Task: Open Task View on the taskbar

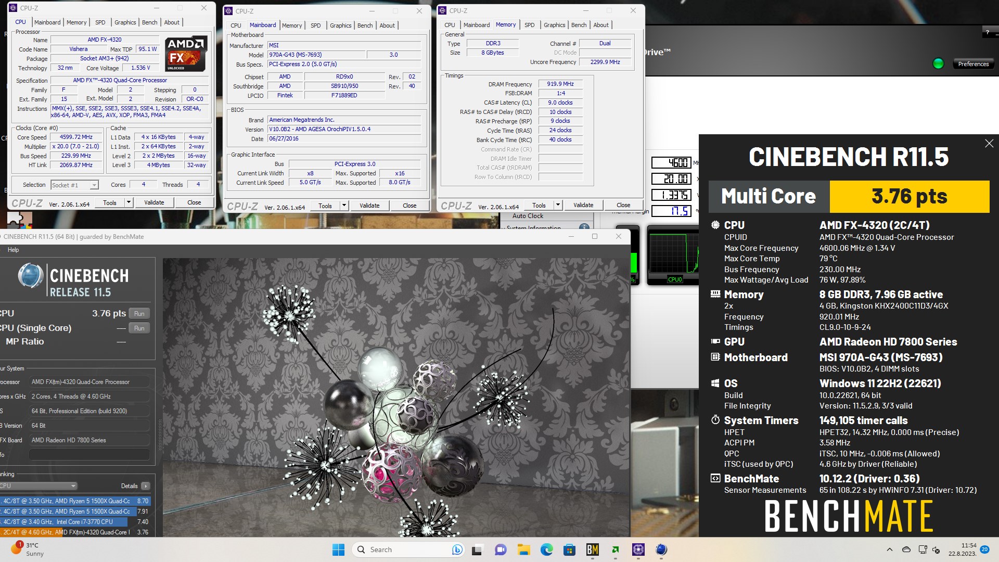Action: point(477,550)
